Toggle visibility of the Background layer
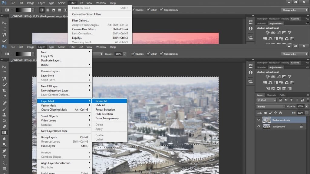Screen dimensions: 310x174 pos(259,127)
